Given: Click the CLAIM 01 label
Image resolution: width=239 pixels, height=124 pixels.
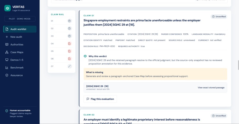Looking at the screenshot, I should (89, 15).
